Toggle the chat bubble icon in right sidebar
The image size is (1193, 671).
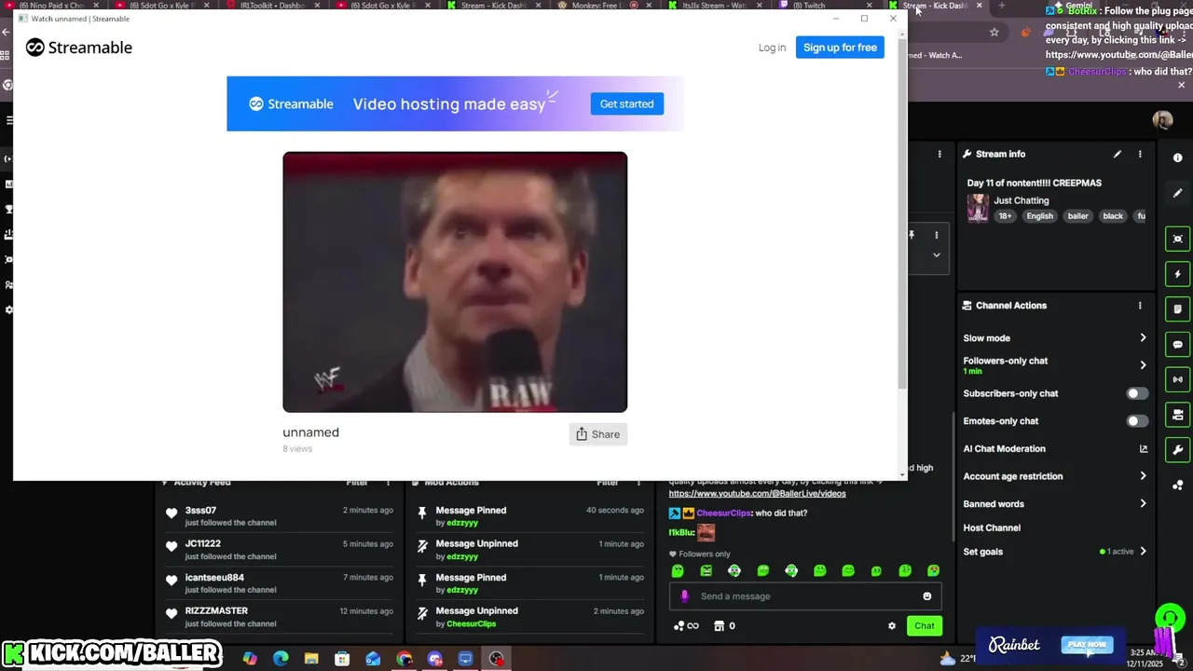tap(1178, 345)
